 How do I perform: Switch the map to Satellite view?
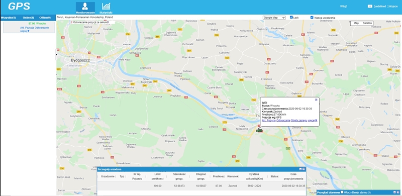coord(367,23)
